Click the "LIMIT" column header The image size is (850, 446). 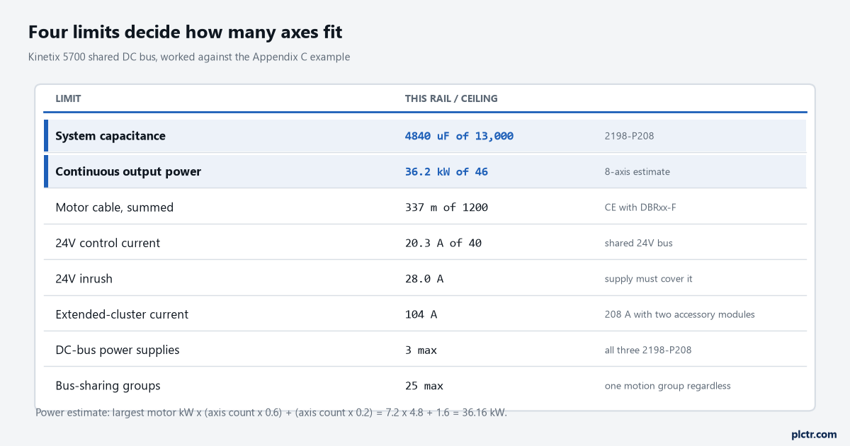click(x=68, y=98)
